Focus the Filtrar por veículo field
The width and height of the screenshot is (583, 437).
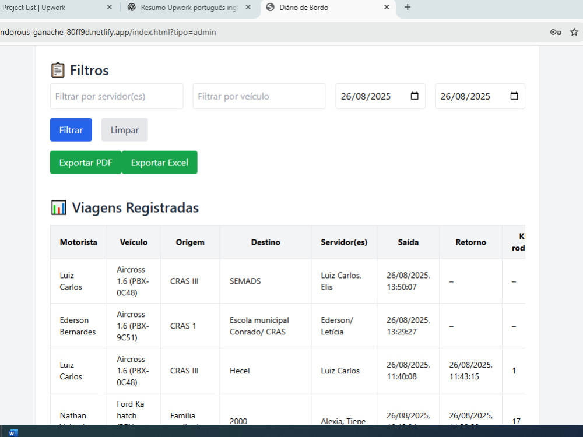tap(259, 96)
